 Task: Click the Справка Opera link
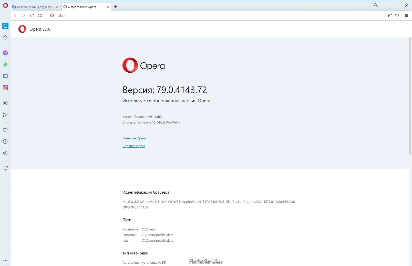click(134, 146)
